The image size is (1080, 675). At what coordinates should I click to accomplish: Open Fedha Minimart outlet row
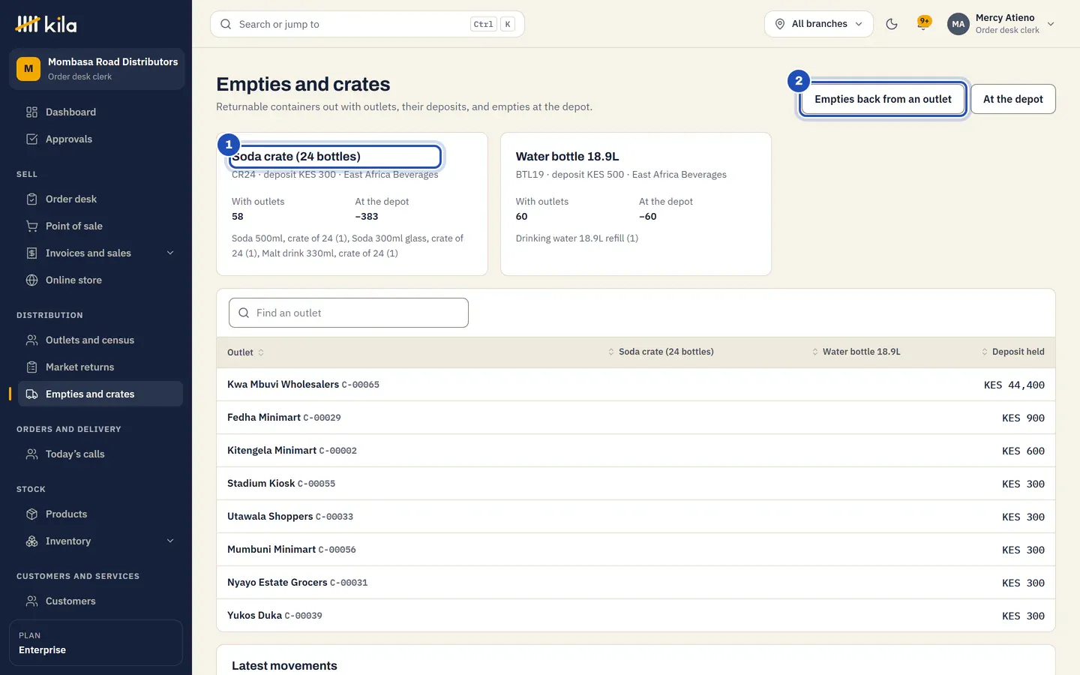pyautogui.click(x=636, y=418)
